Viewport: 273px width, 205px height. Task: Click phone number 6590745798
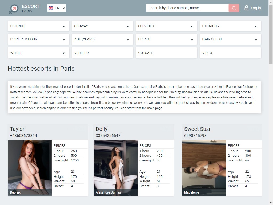point(195,135)
